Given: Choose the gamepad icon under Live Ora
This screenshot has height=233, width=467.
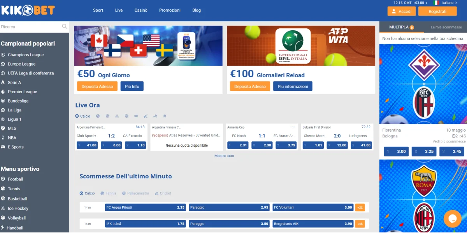Looking at the screenshot, I should pos(136,116).
